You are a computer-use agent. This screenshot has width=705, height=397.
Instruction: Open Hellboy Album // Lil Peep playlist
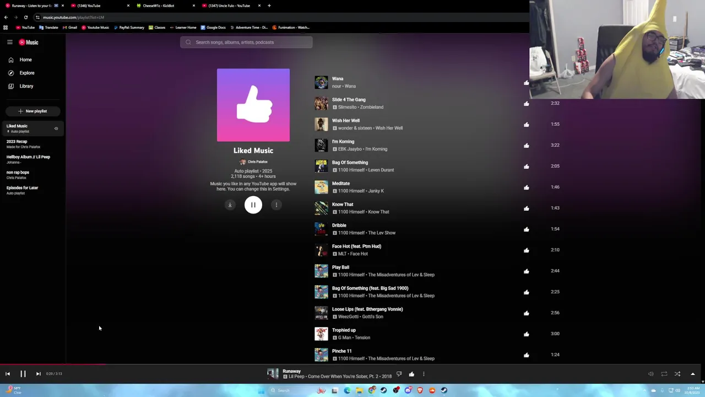tap(32, 159)
